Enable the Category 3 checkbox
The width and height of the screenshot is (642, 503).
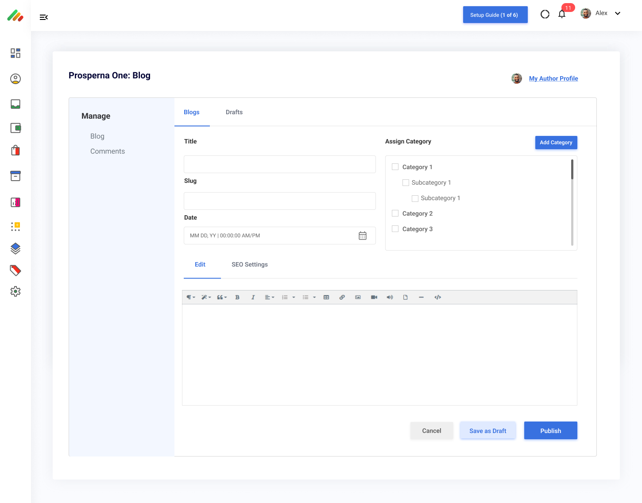click(395, 229)
